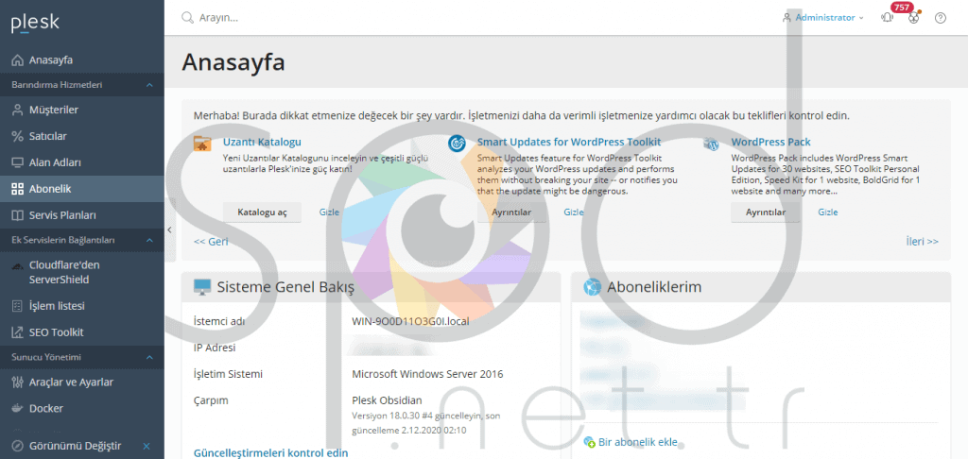968x459 pixels.
Task: Close the Görünümü Değiştir bar
Action: click(x=147, y=446)
